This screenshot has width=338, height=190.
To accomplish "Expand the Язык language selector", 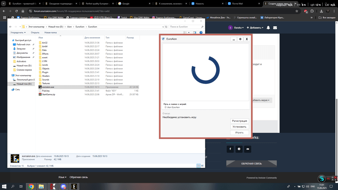I will pos(62,177).
